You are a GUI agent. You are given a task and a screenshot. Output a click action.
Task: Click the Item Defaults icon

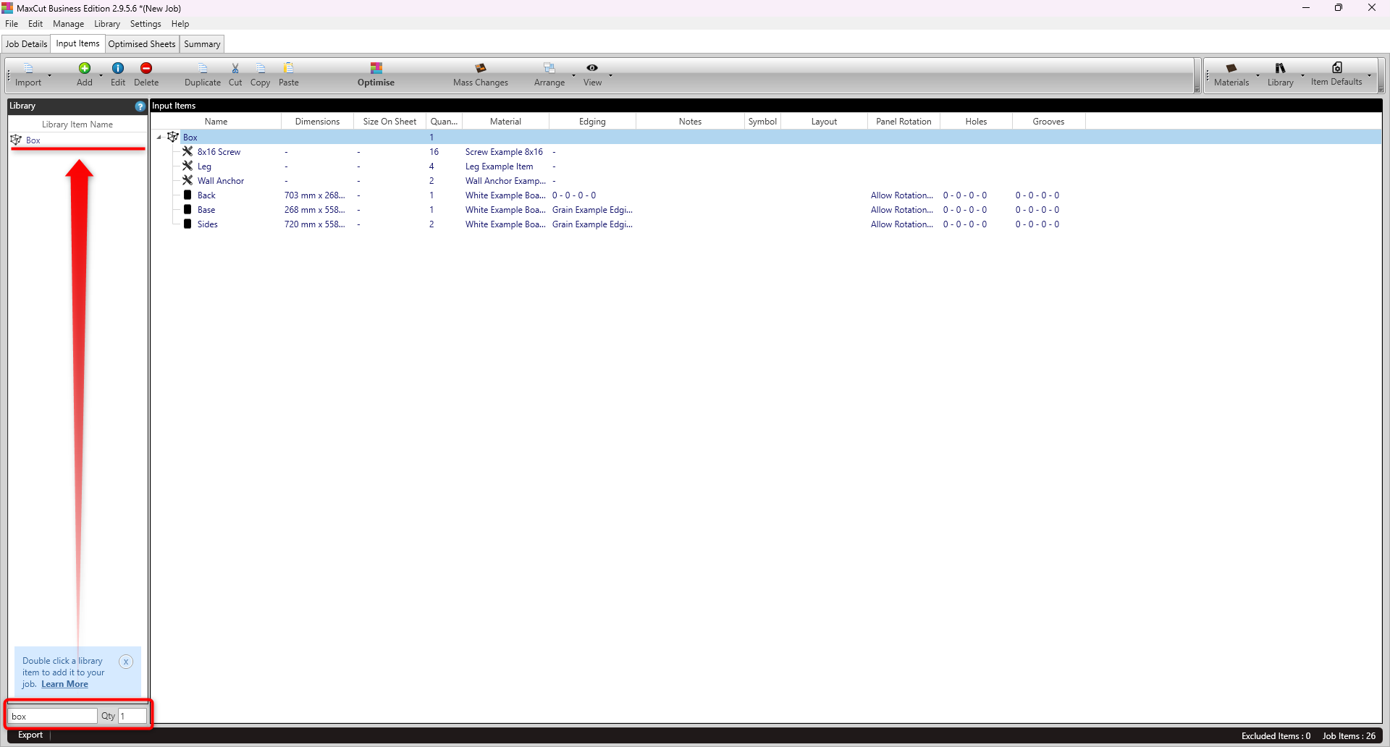coord(1337,67)
